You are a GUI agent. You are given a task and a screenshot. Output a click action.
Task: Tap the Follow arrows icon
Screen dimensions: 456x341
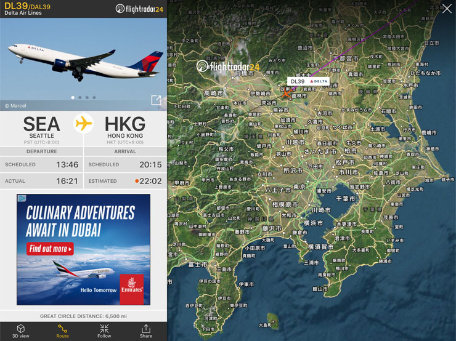click(104, 329)
